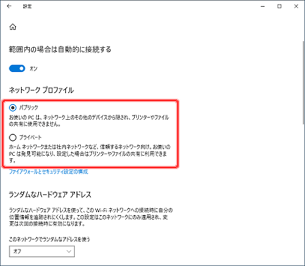Maximize the Settings window
Screen dimensions: 305x266
(x=279, y=7)
